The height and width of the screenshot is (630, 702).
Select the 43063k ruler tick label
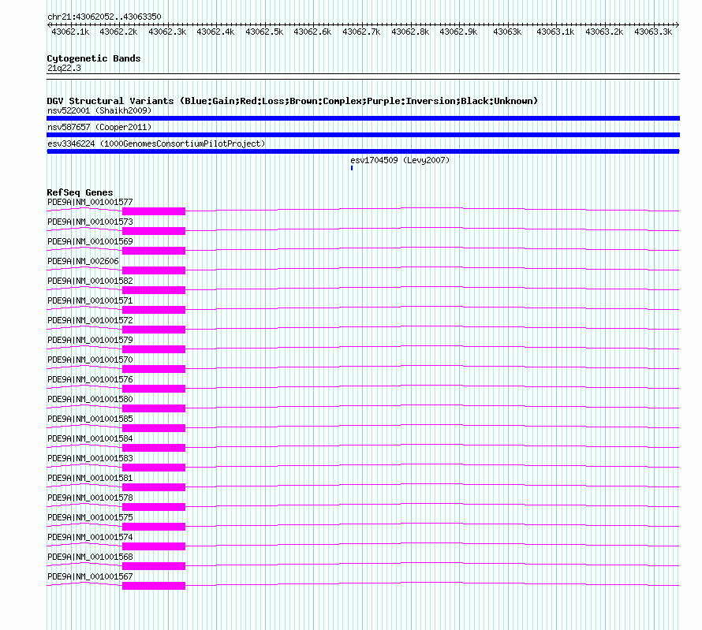(507, 32)
